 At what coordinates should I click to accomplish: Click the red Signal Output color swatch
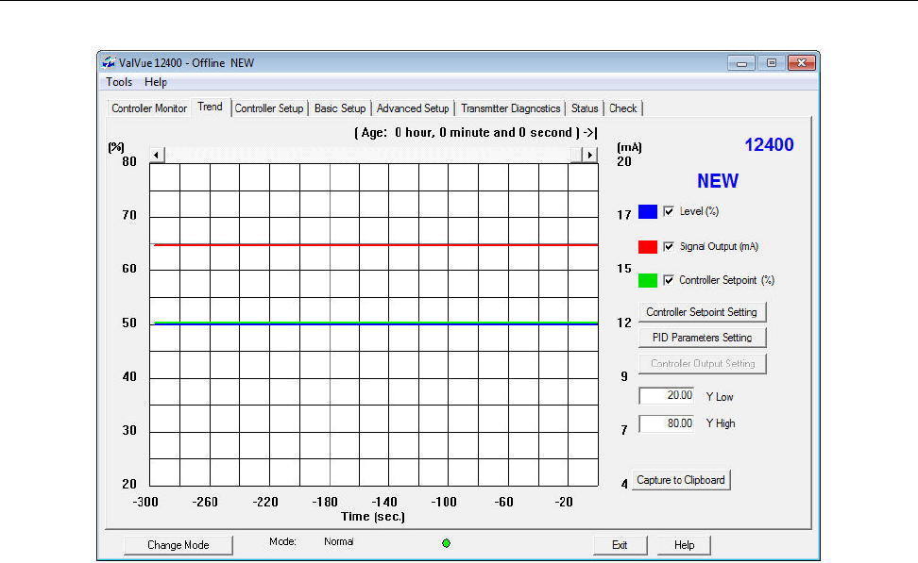tap(648, 247)
